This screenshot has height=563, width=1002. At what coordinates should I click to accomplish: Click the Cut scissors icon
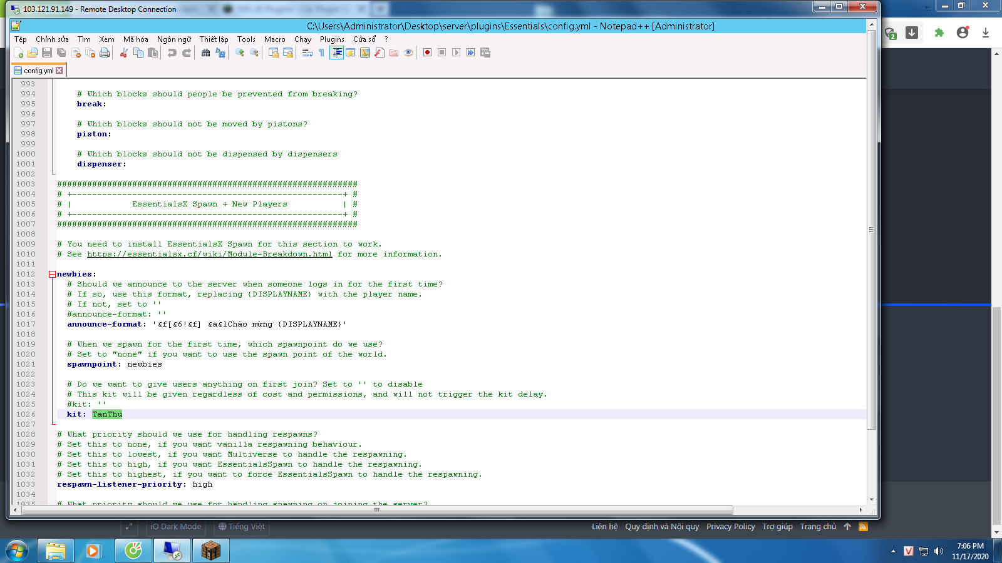click(124, 53)
